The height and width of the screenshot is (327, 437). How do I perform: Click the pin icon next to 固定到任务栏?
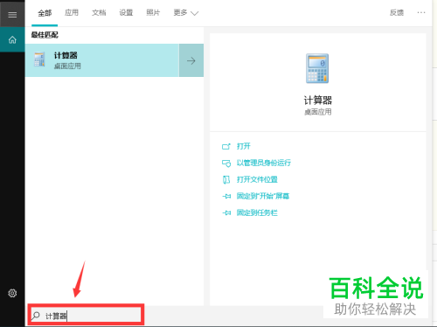[226, 213]
